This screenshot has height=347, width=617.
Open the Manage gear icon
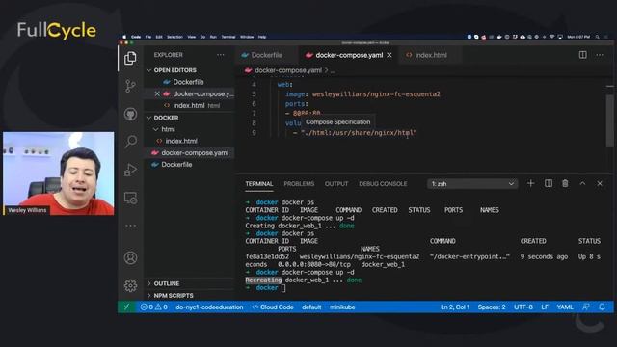[130, 285]
